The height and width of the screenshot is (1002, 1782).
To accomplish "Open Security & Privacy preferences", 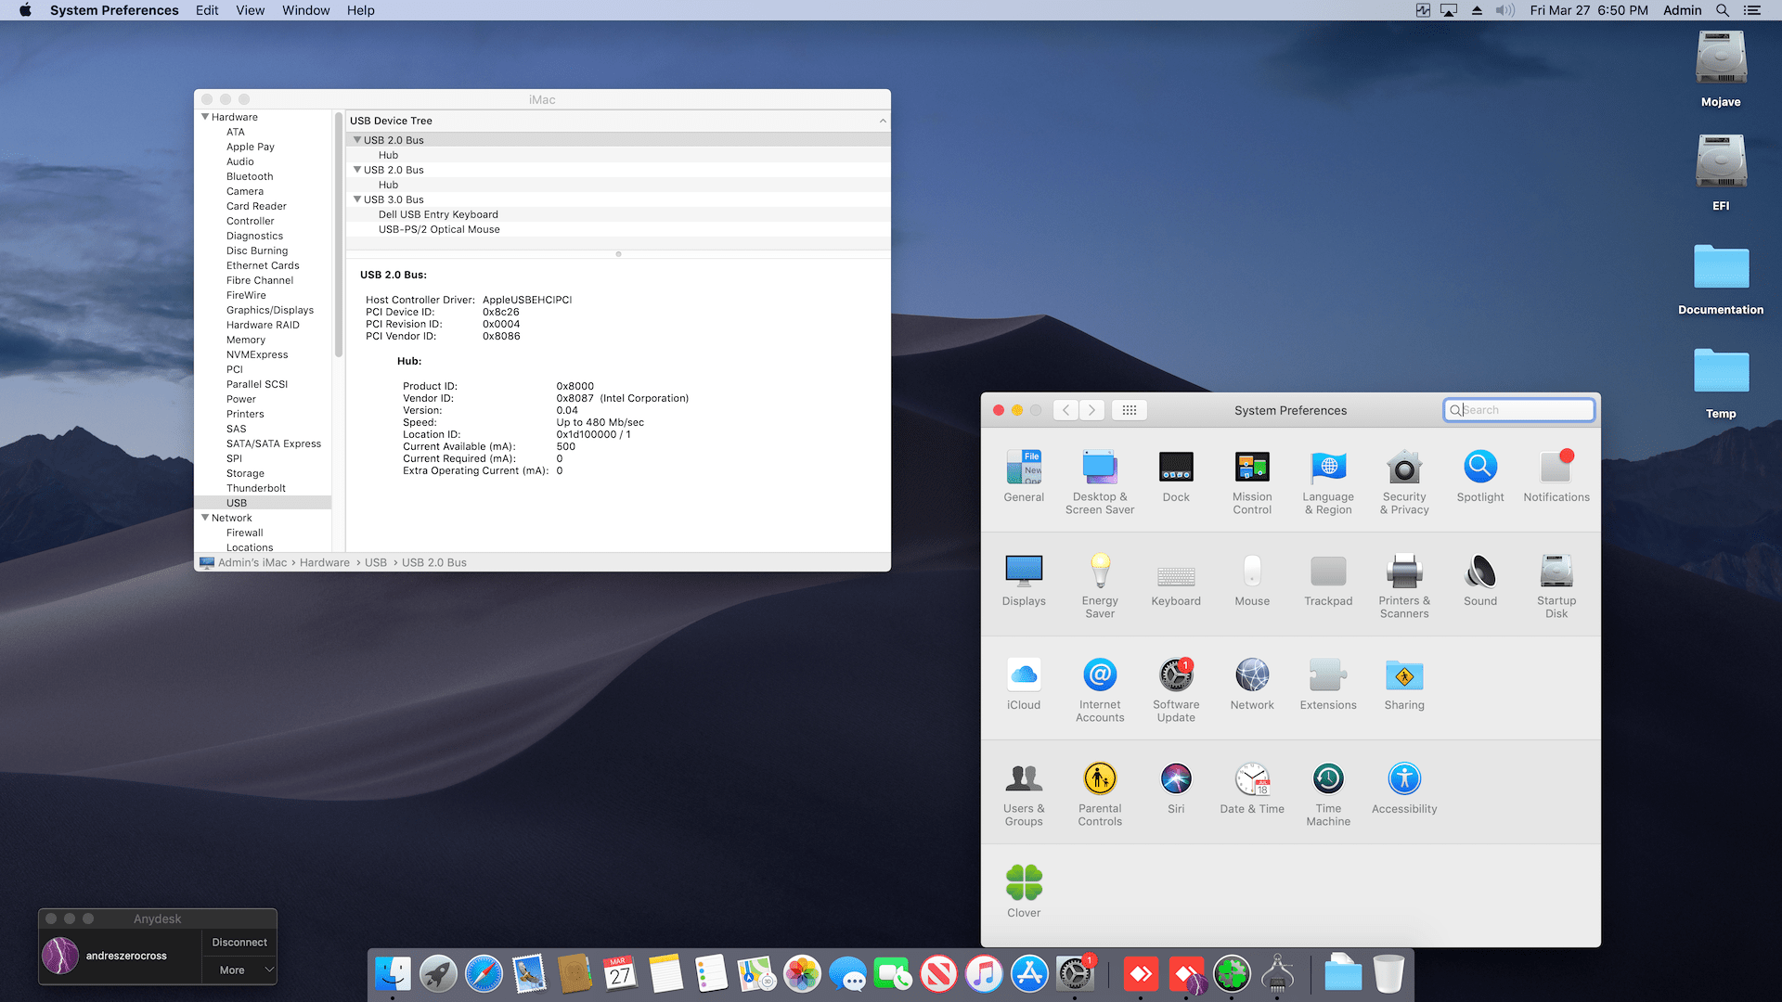I will (x=1404, y=469).
